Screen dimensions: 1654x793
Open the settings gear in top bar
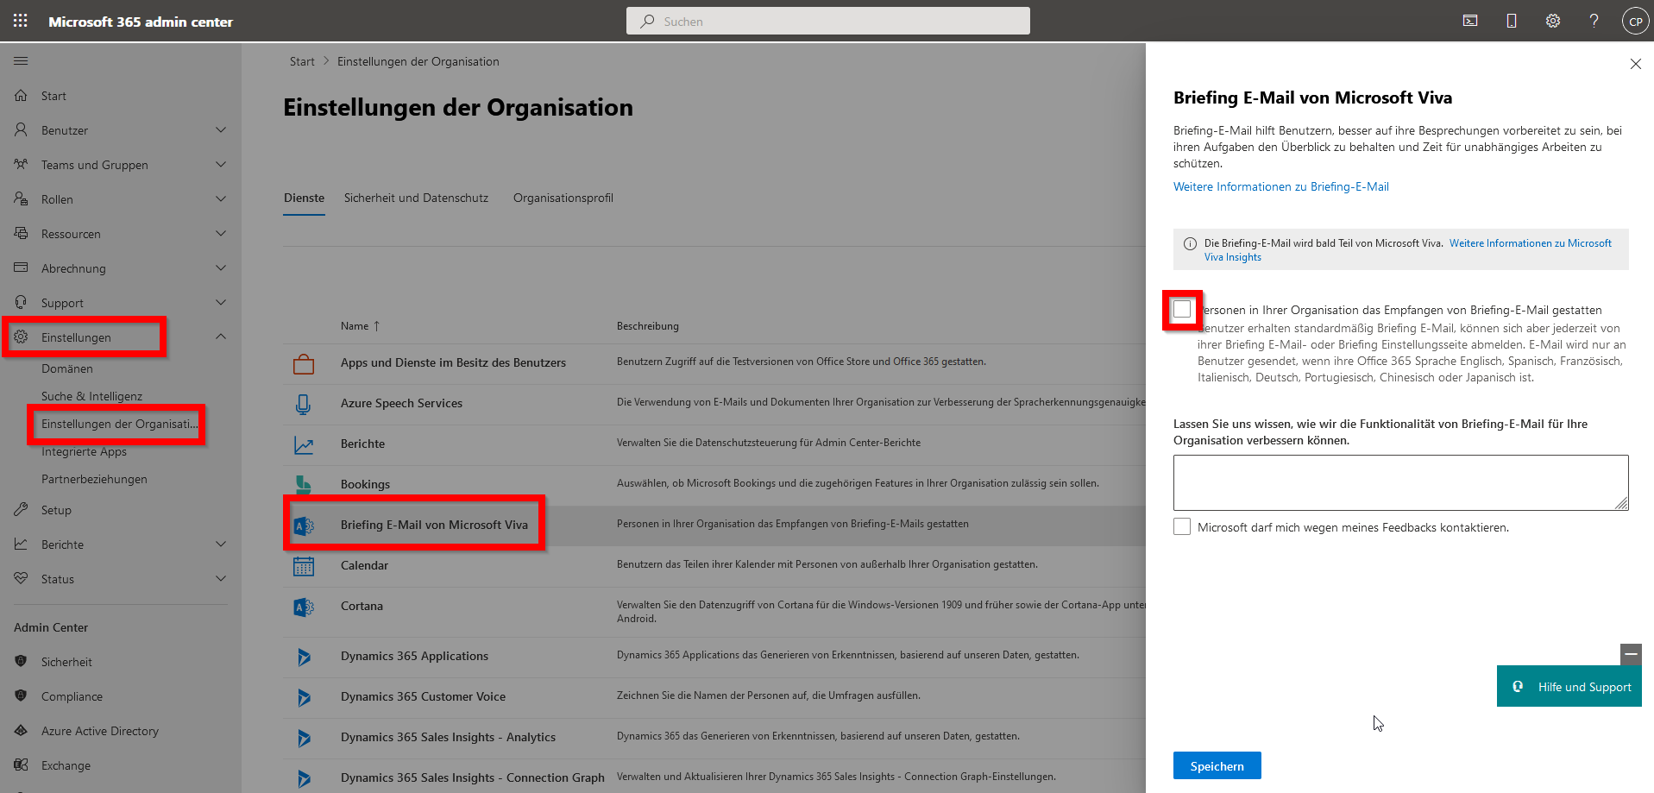tap(1553, 21)
